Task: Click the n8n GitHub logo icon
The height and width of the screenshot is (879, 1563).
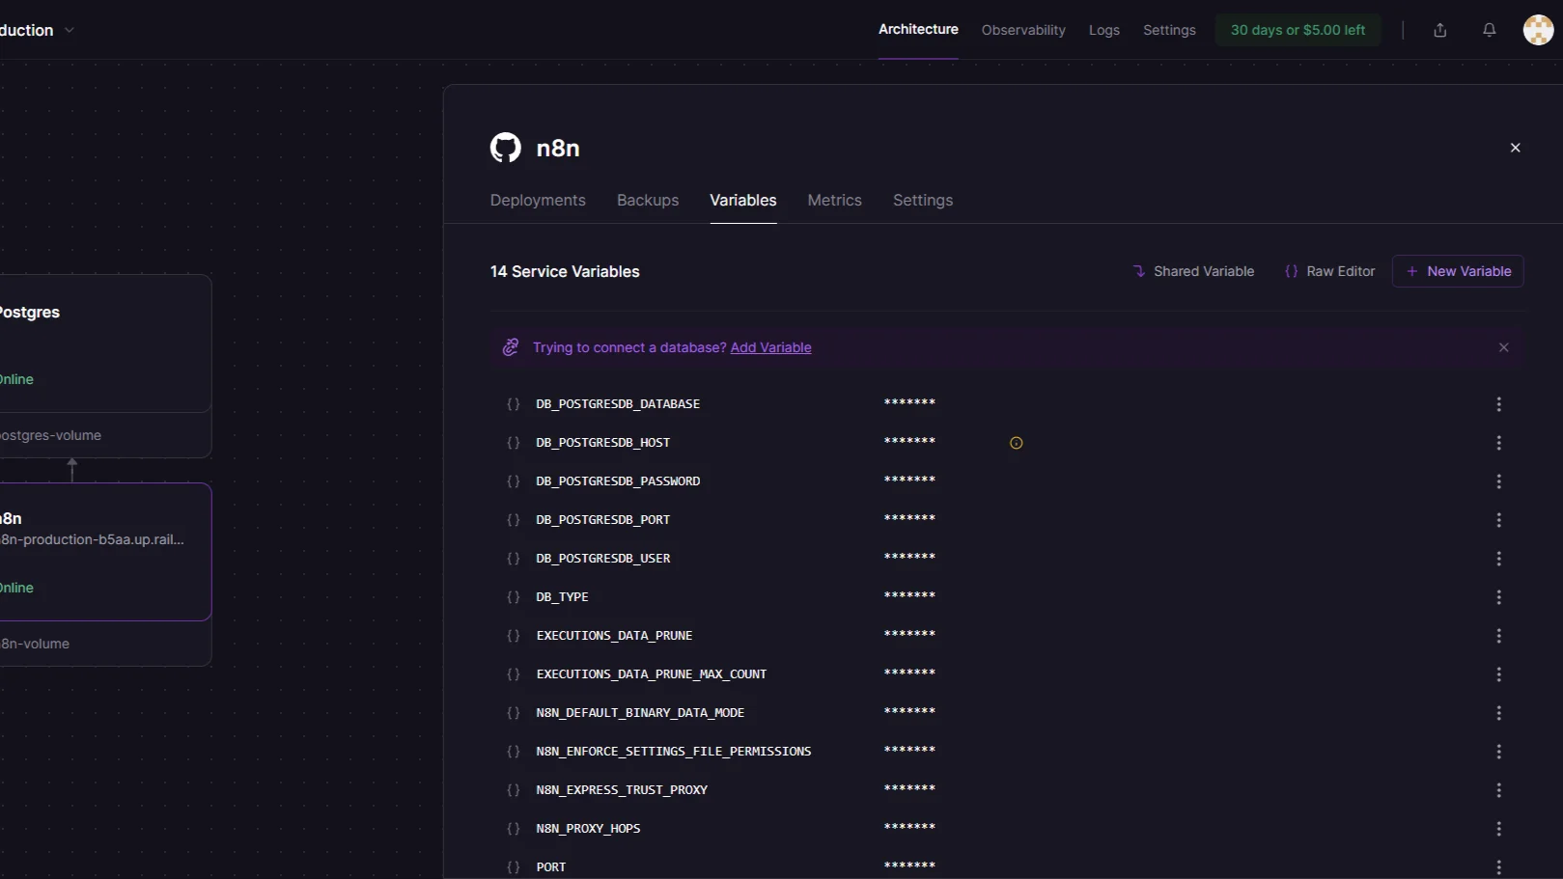Action: coord(505,148)
